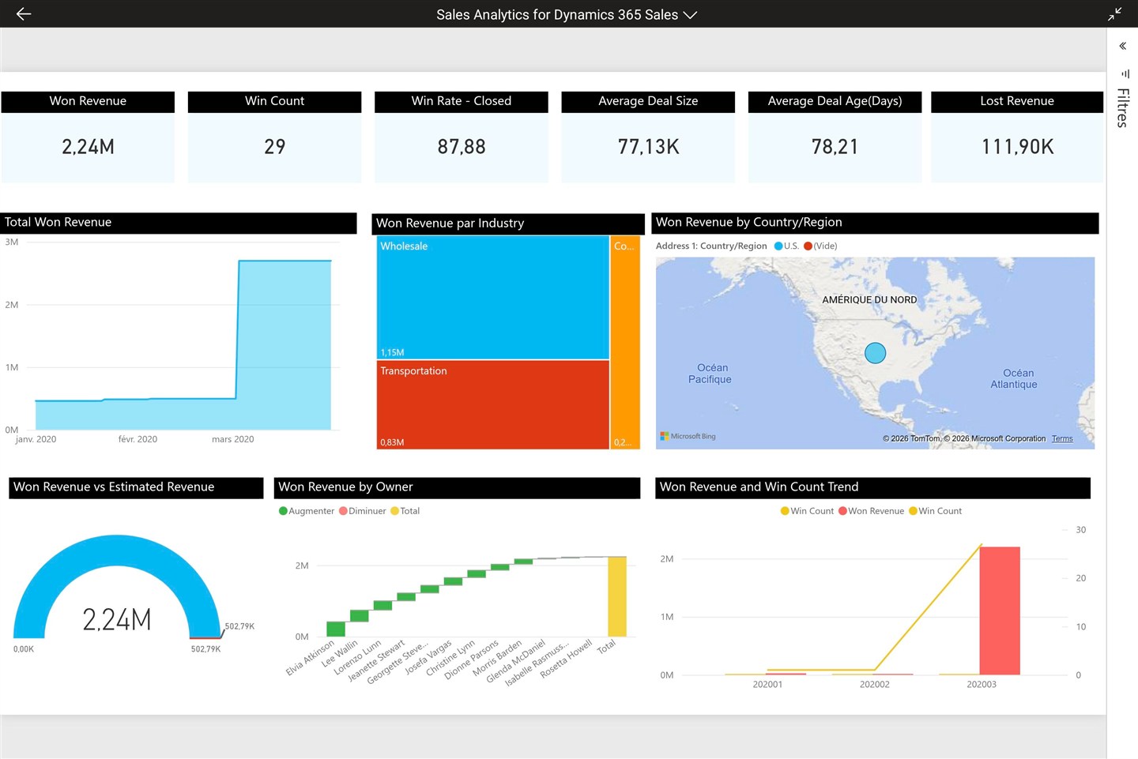Select the Diminuer legend red dot
The height and width of the screenshot is (759, 1138).
(343, 511)
